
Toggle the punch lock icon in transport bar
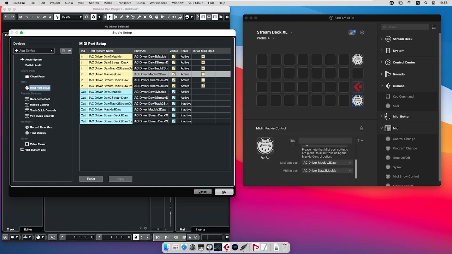[136, 237]
